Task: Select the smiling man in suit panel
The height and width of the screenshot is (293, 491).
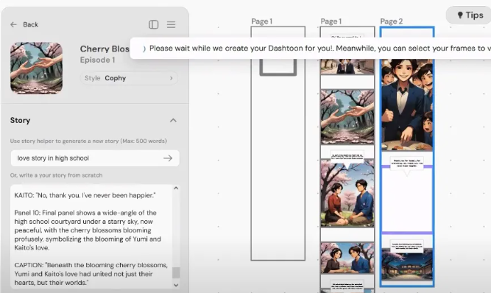Action: click(407, 105)
